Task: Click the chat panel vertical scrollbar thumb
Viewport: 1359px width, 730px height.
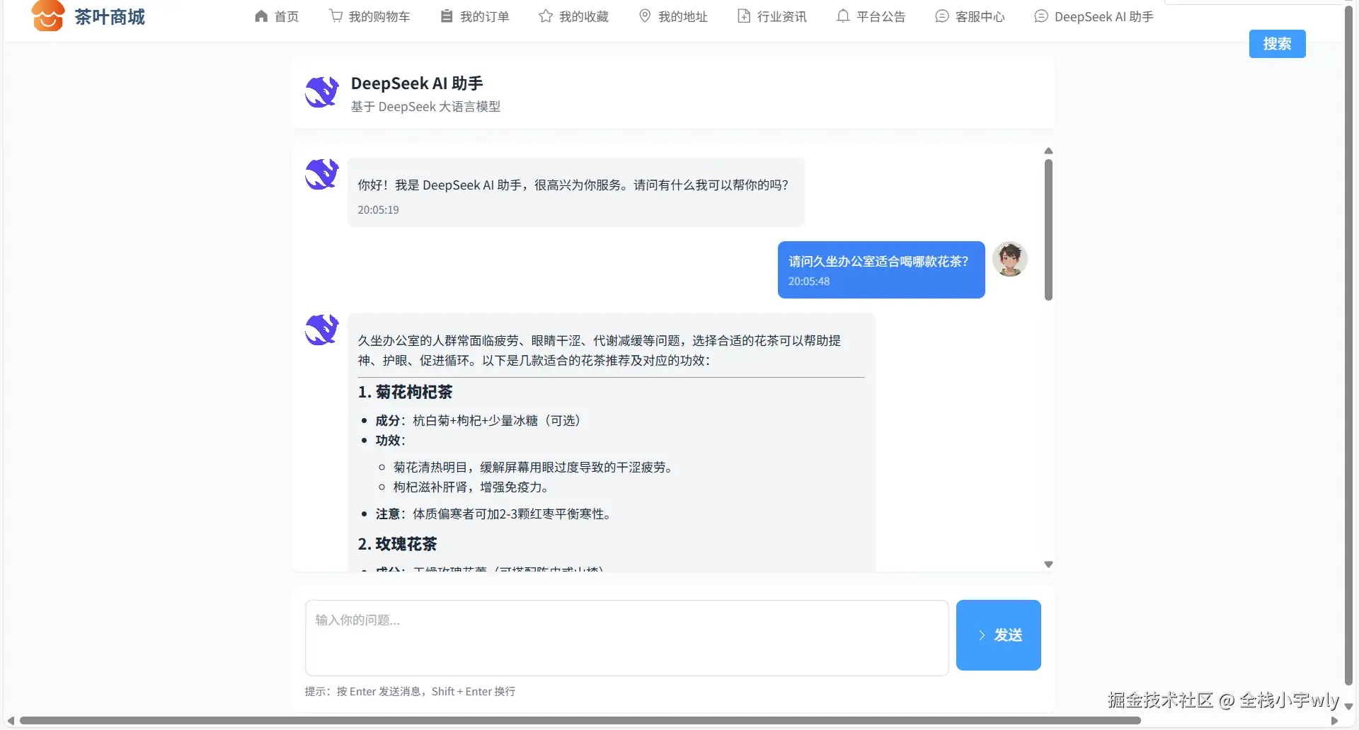Action: [1048, 230]
